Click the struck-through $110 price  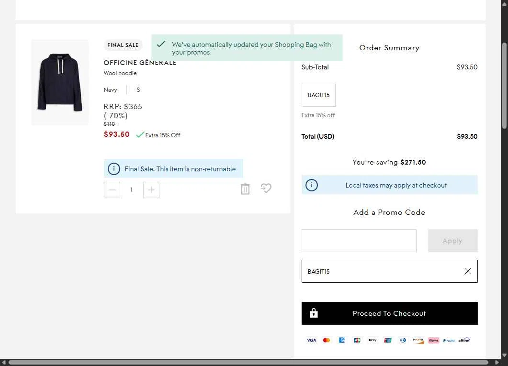[110, 124]
